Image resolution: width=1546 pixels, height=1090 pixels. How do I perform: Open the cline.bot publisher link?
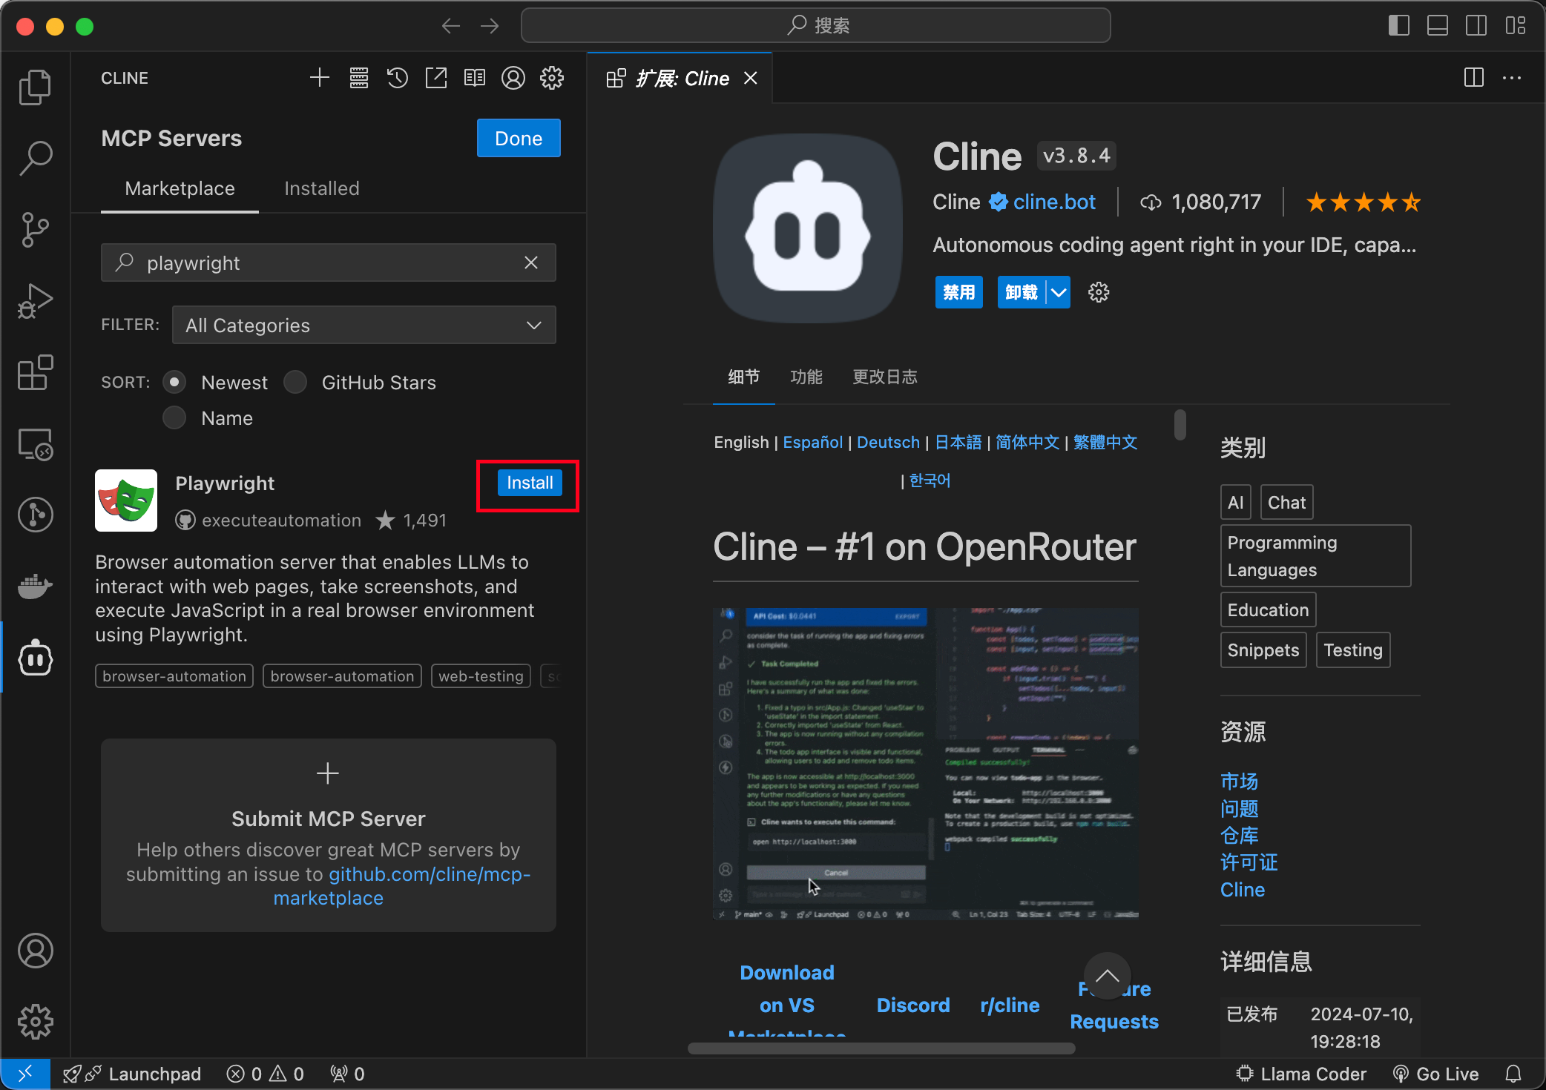[x=1054, y=202]
